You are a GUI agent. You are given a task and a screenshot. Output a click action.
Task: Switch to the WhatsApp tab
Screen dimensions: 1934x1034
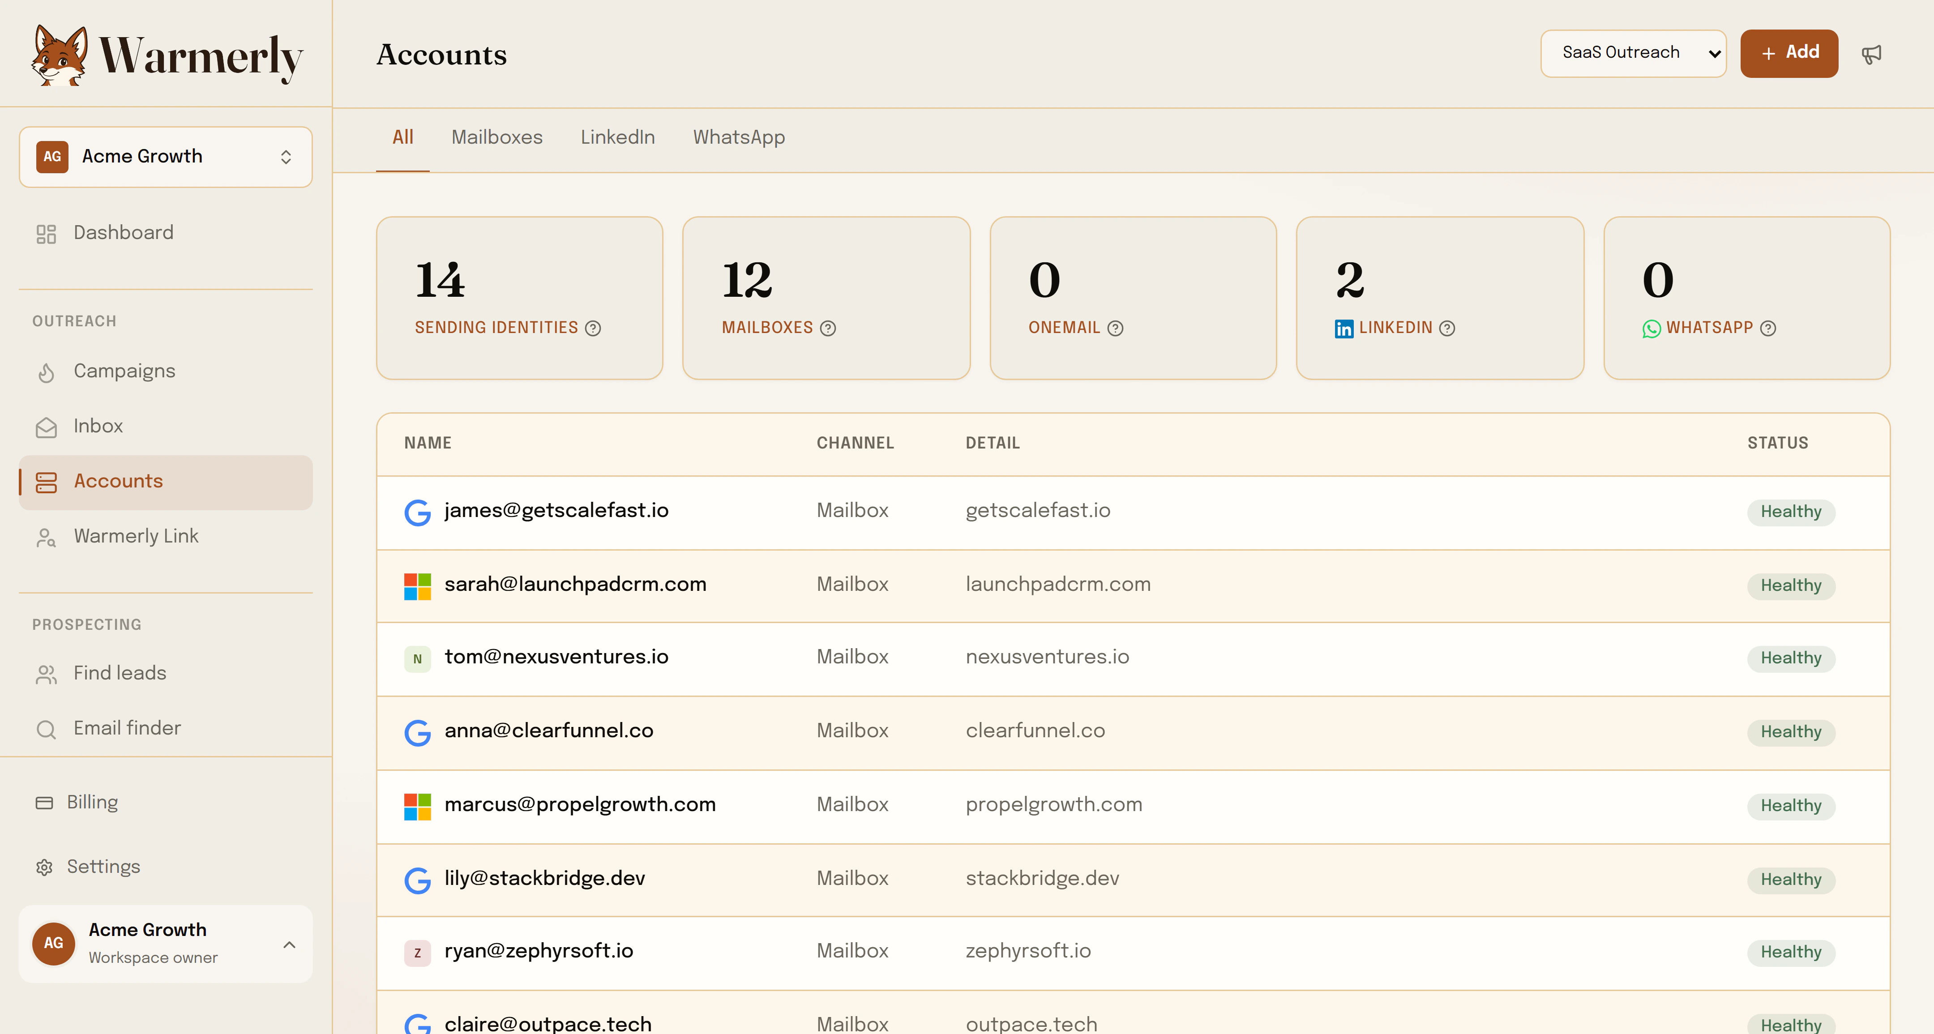pos(739,137)
